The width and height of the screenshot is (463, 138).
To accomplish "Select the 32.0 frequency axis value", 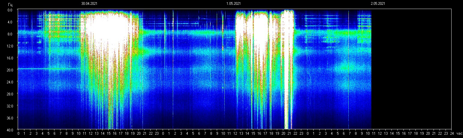I will tap(9, 106).
